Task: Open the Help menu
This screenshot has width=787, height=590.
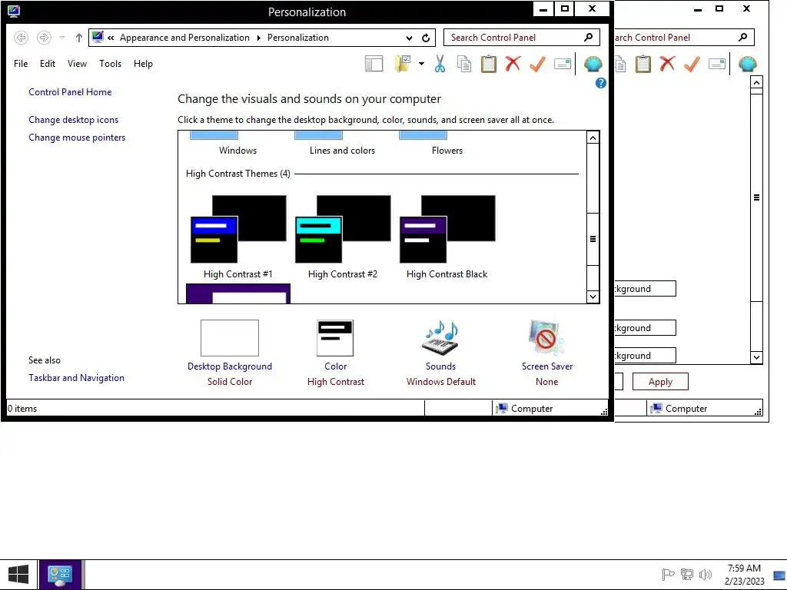Action: [143, 64]
